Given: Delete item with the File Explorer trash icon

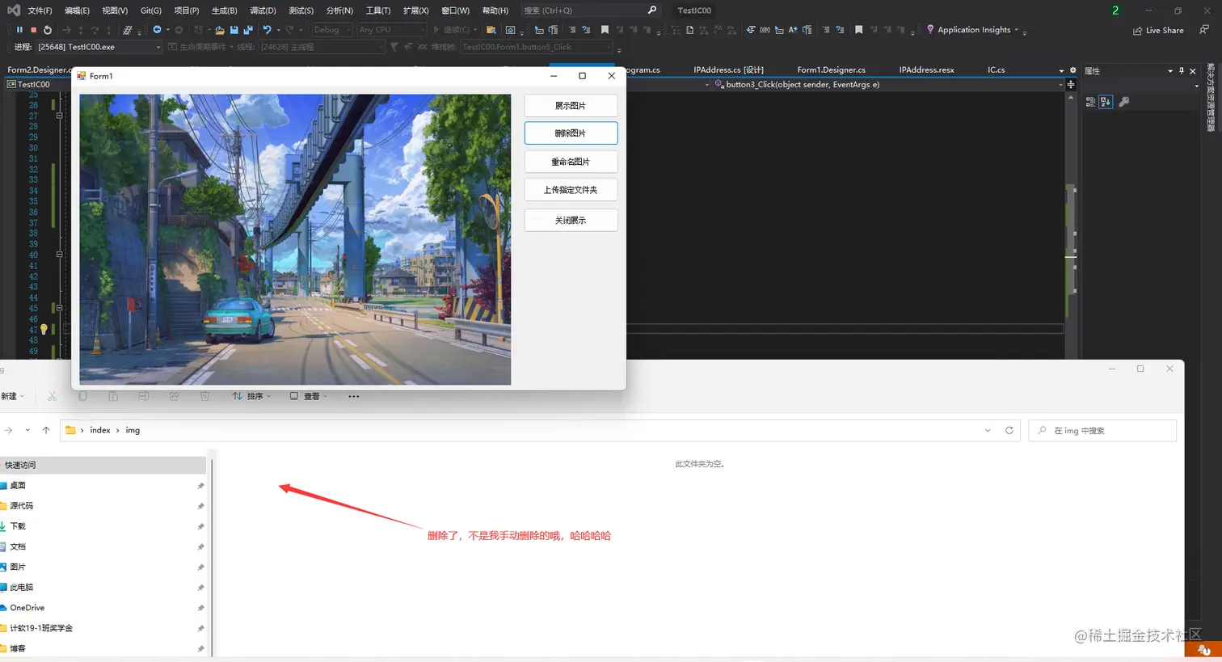Looking at the screenshot, I should 205,396.
